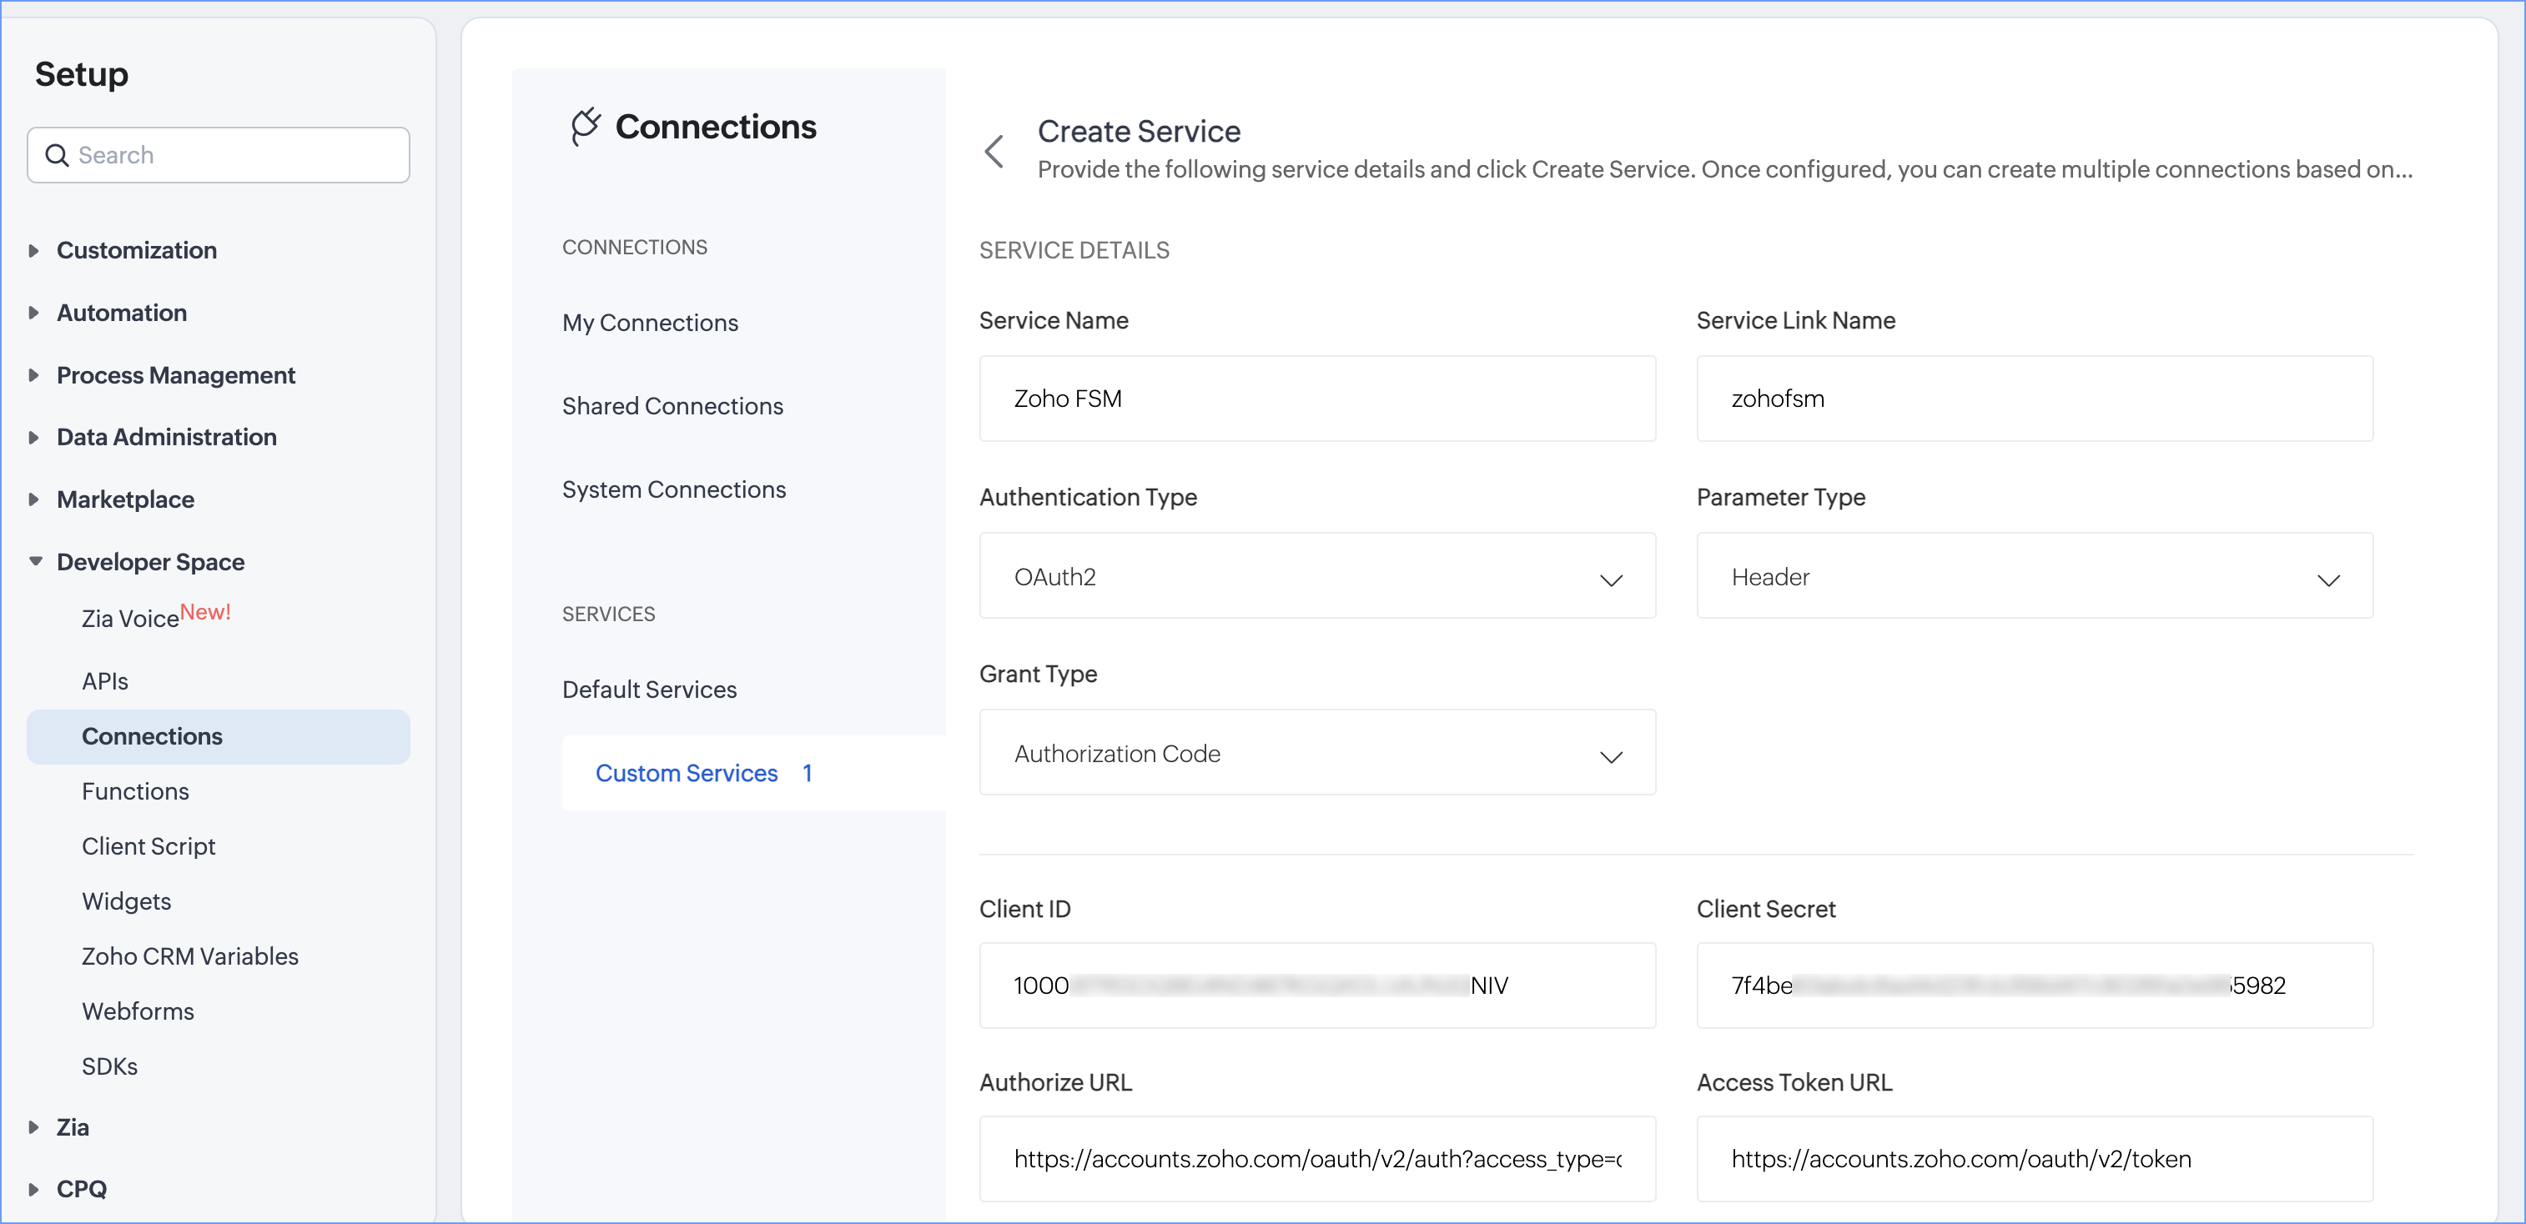Click the Connections plug icon
Image resolution: width=2526 pixels, height=1224 pixels.
tap(585, 128)
